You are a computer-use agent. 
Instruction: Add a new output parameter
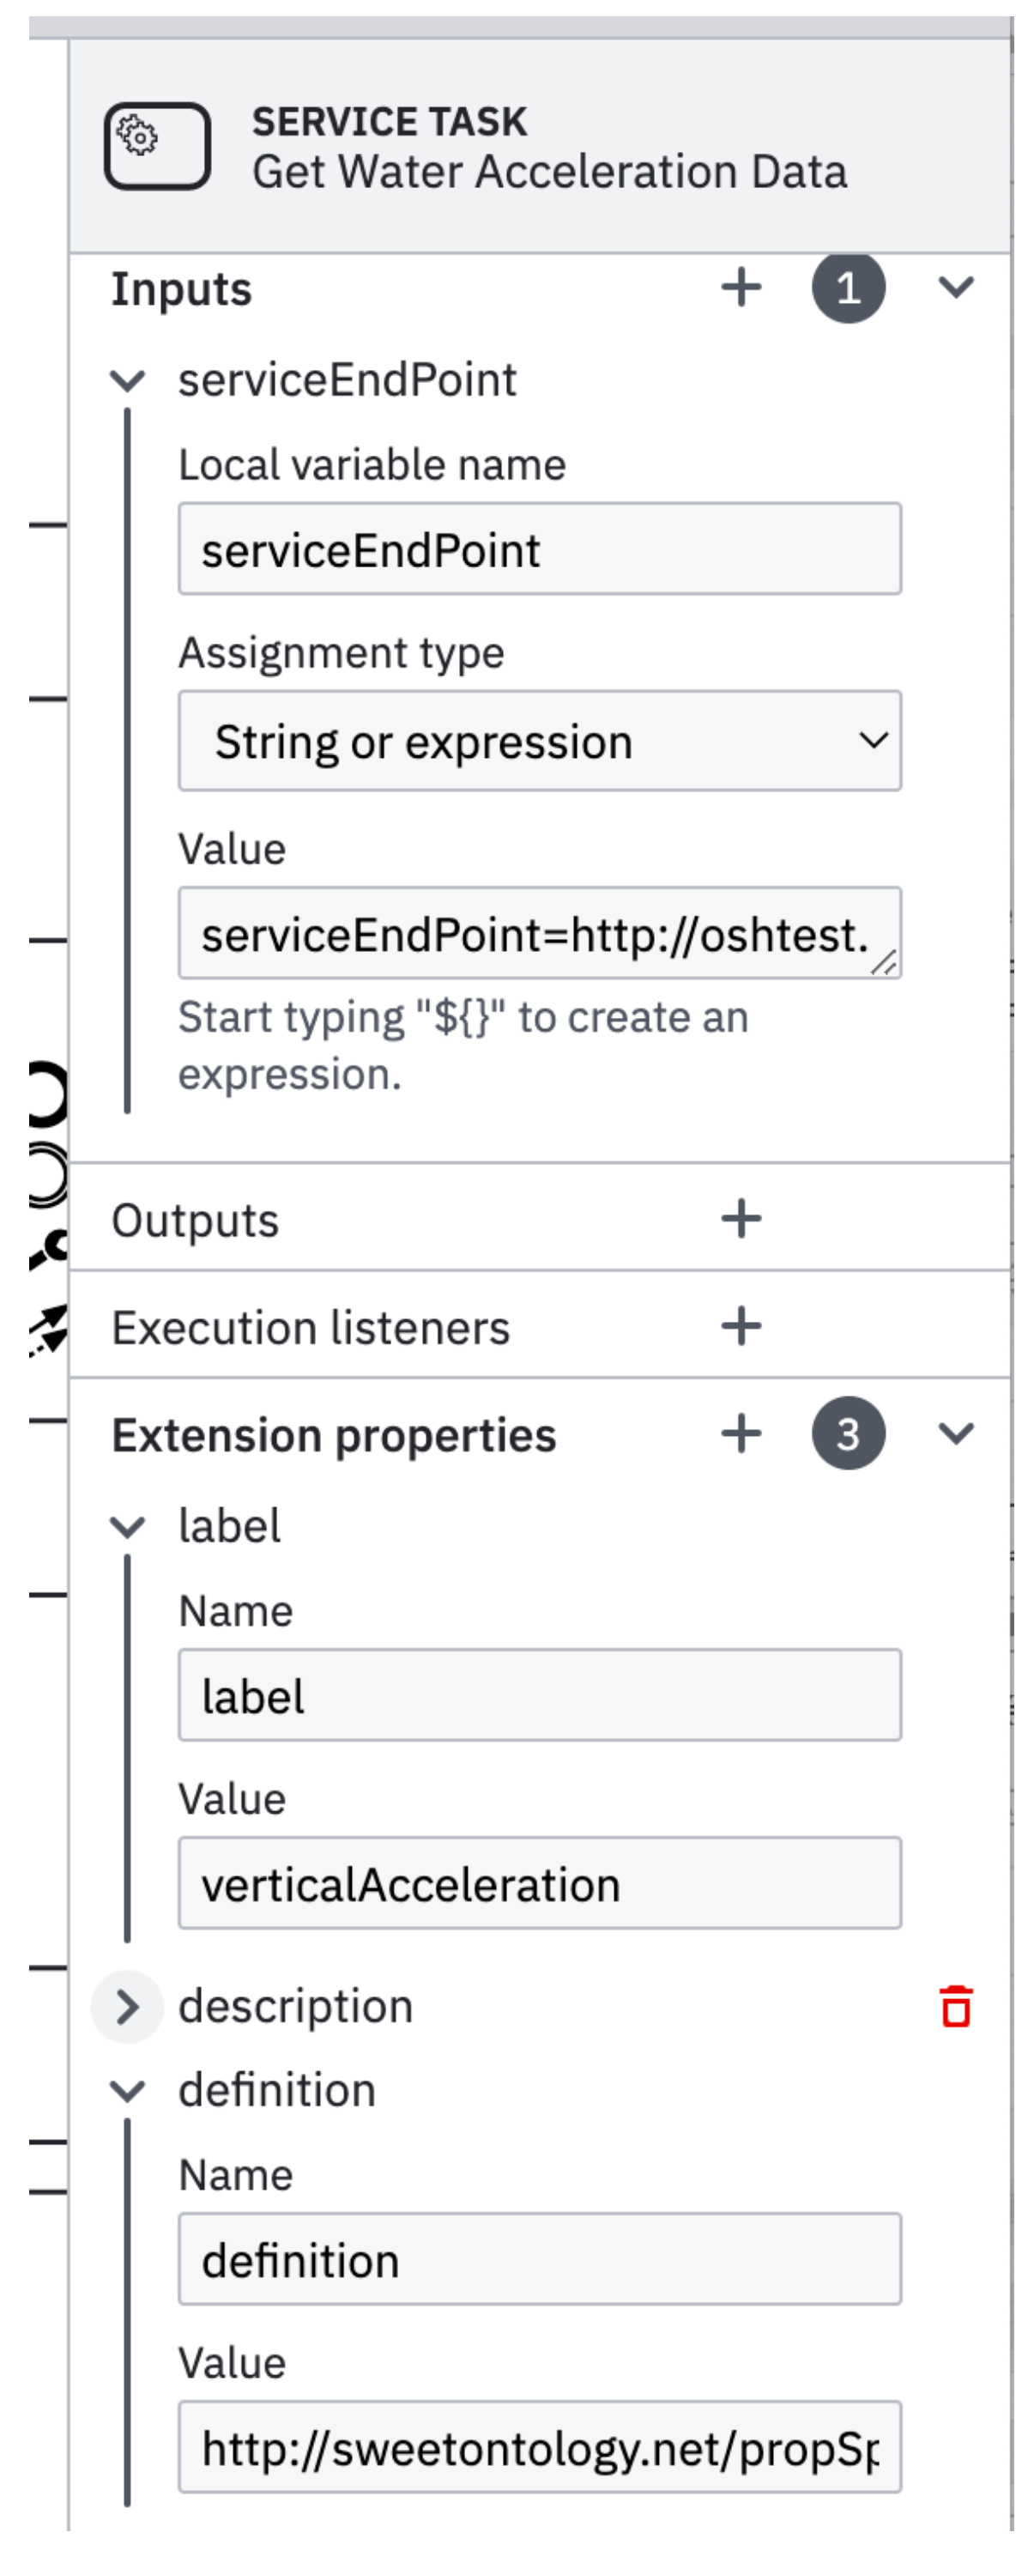click(741, 1219)
